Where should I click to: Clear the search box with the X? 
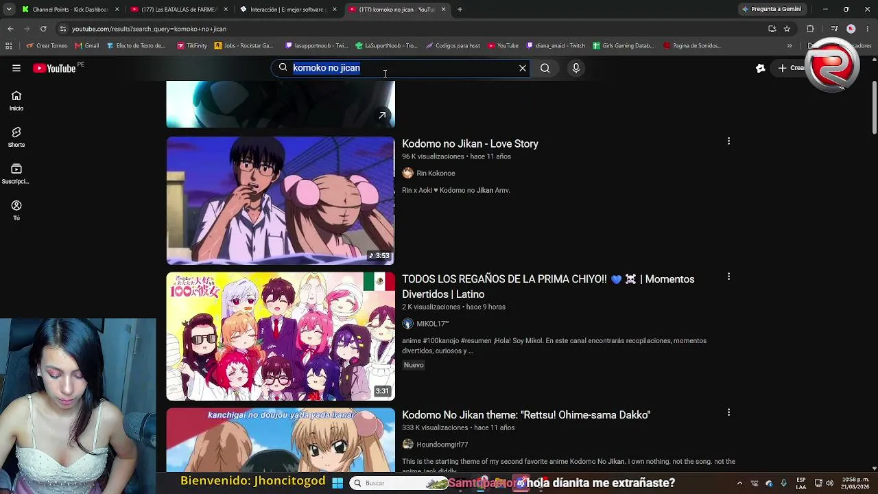(x=523, y=68)
